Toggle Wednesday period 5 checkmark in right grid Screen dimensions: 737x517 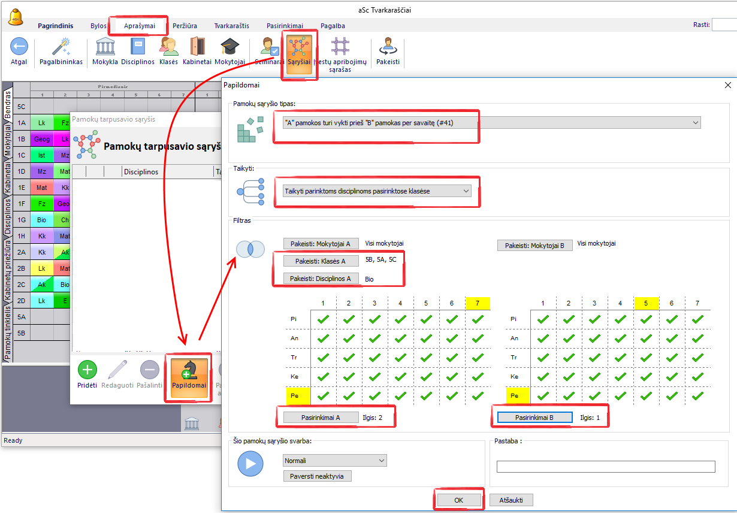[x=646, y=358]
